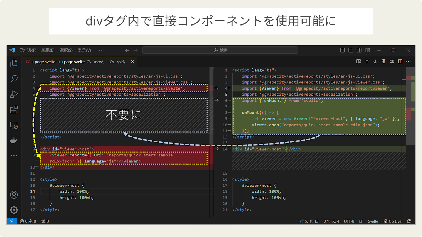Go to next change arrow
This screenshot has width=422, height=237.
pyautogui.click(x=375, y=61)
